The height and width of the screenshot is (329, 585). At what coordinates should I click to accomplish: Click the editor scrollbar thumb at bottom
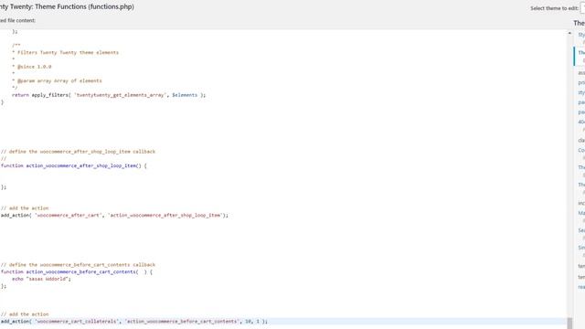(x=569, y=323)
